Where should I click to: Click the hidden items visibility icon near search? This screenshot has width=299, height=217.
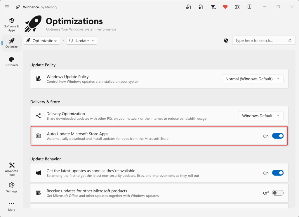[226, 40]
